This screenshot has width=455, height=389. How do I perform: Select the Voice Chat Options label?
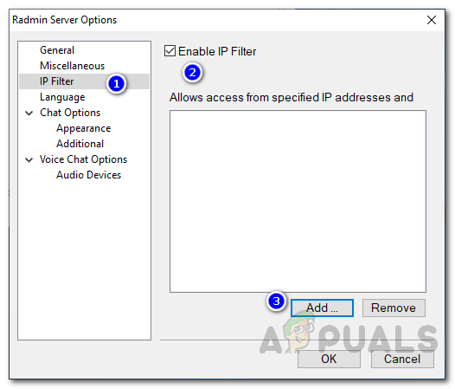tap(84, 159)
